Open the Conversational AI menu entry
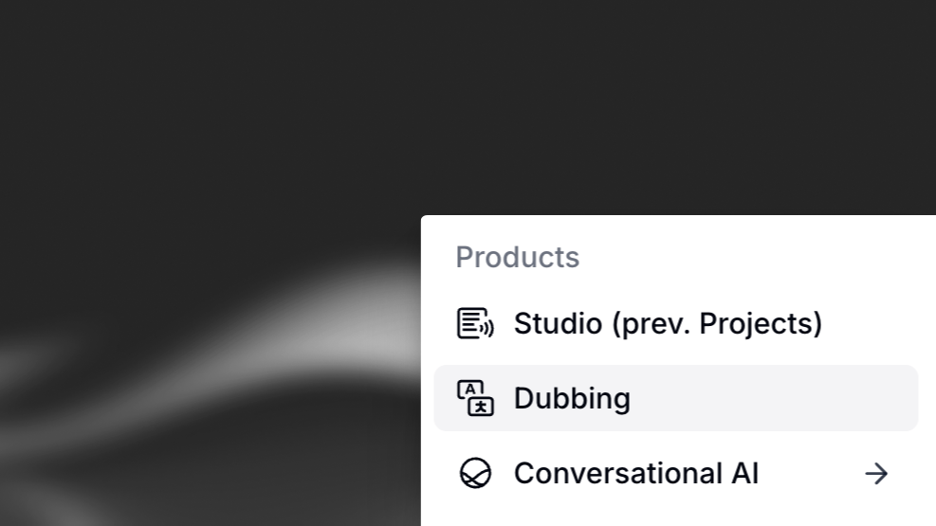This screenshot has width=936, height=526. 635,473
